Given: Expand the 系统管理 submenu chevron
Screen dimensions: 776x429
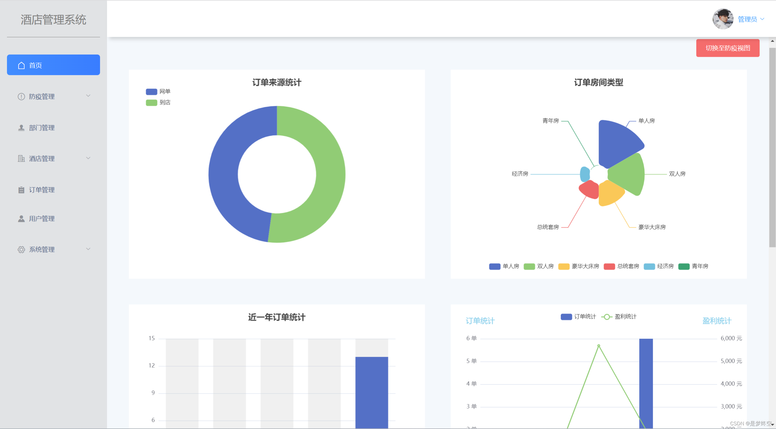Looking at the screenshot, I should coord(88,249).
